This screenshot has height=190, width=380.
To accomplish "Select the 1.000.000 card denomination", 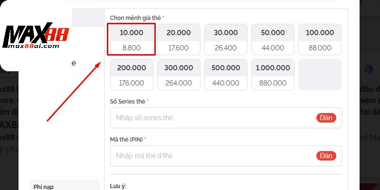I will coord(273,75).
